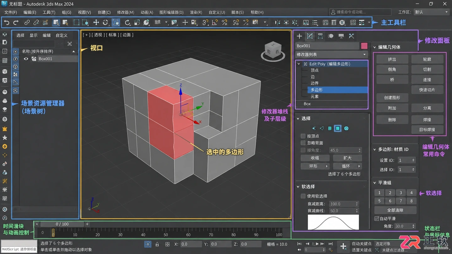Toggle the 自动关键点 auto key button
452x254 pixels.
tap(362, 244)
